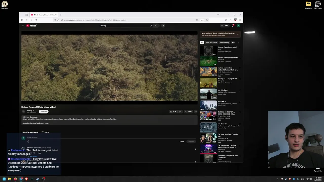The height and width of the screenshot is (182, 324).
Task: Click the Create button
Action: (225, 26)
